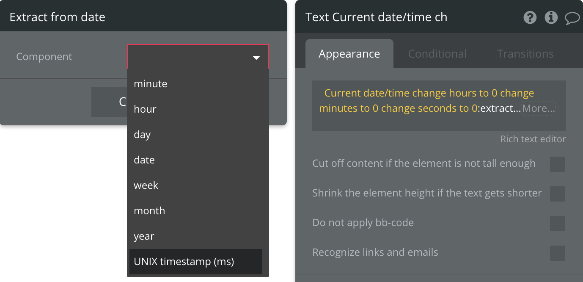Click the More... link in expression
The image size is (583, 282).
(538, 108)
